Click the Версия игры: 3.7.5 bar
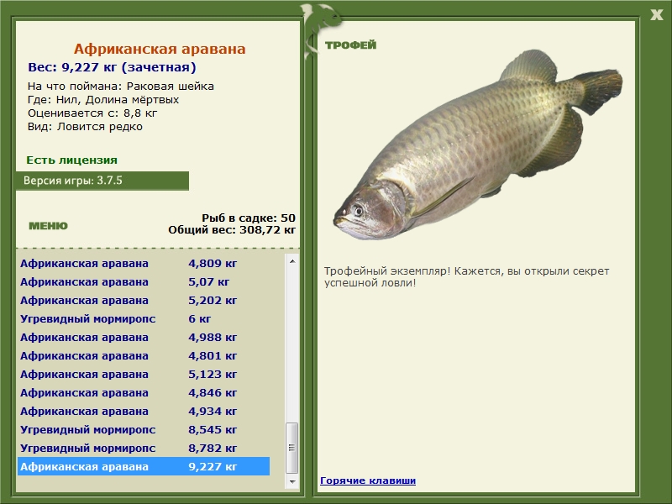The height and width of the screenshot is (504, 672). point(102,181)
